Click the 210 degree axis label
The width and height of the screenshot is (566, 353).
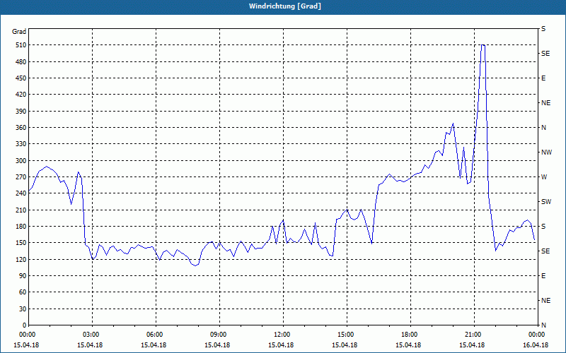pos(21,210)
